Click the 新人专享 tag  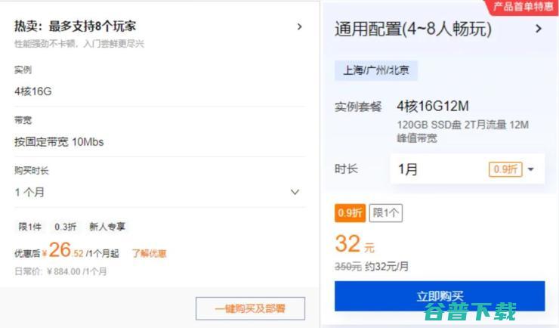click(107, 227)
